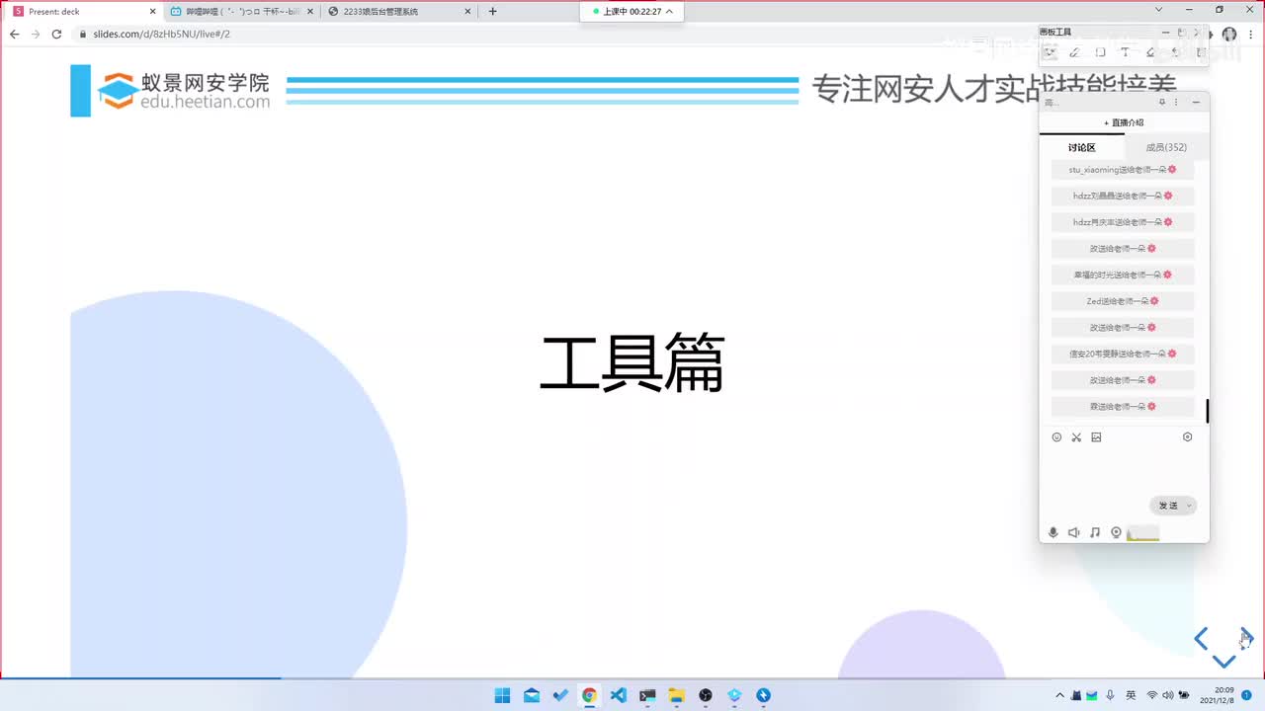This screenshot has width=1265, height=711.
Task: Open the chat panel three-dot menu
Action: coord(1176,102)
